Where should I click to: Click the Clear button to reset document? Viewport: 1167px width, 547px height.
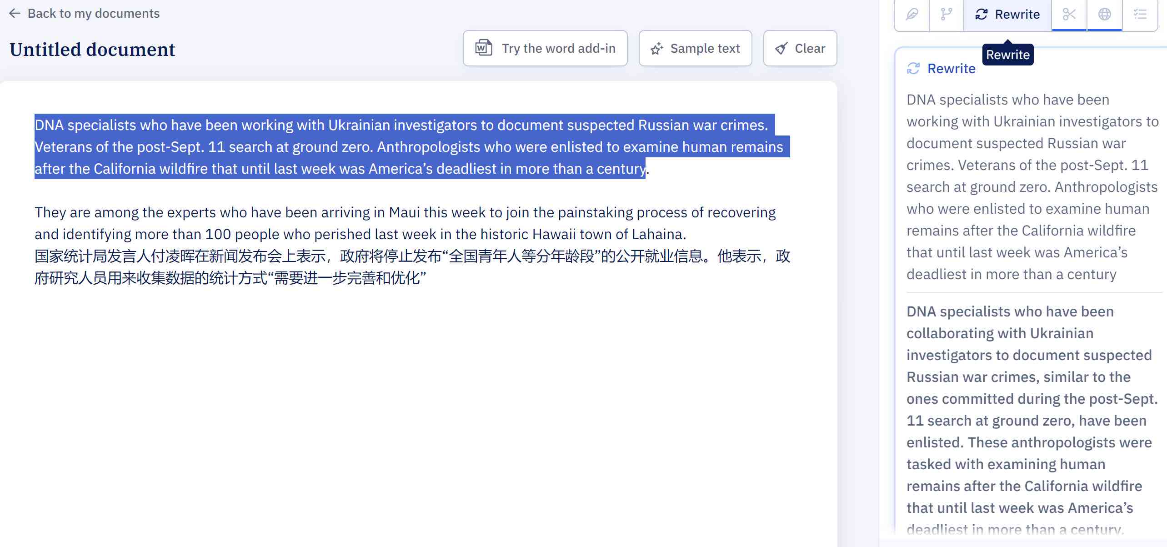pyautogui.click(x=799, y=48)
